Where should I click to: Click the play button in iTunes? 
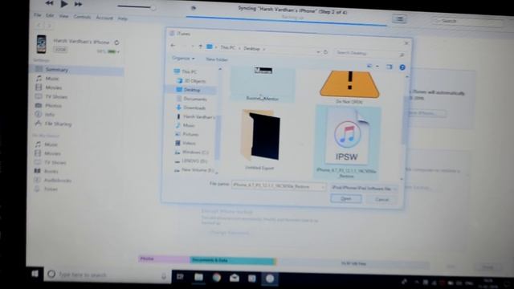[64, 3]
